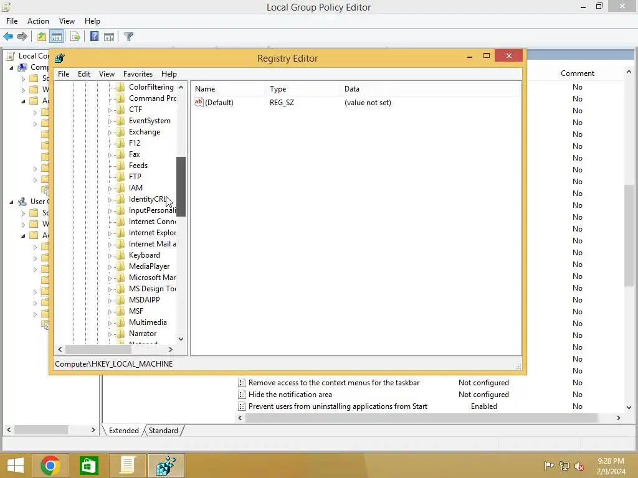The image size is (638, 478).
Task: Click registry tree horizontal scroll right arrow
Action: point(171,350)
